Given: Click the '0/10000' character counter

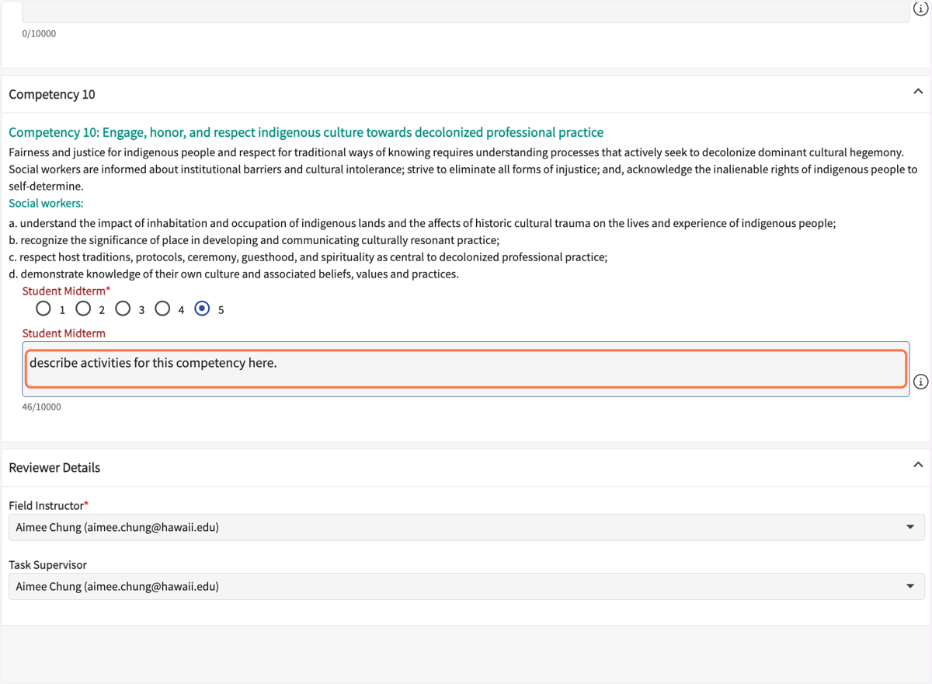Looking at the screenshot, I should tap(39, 33).
